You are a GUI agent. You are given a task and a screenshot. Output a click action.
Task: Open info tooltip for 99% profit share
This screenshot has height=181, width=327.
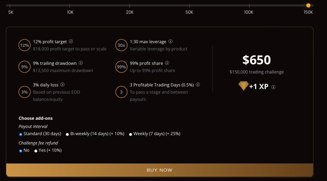[x=167, y=63]
